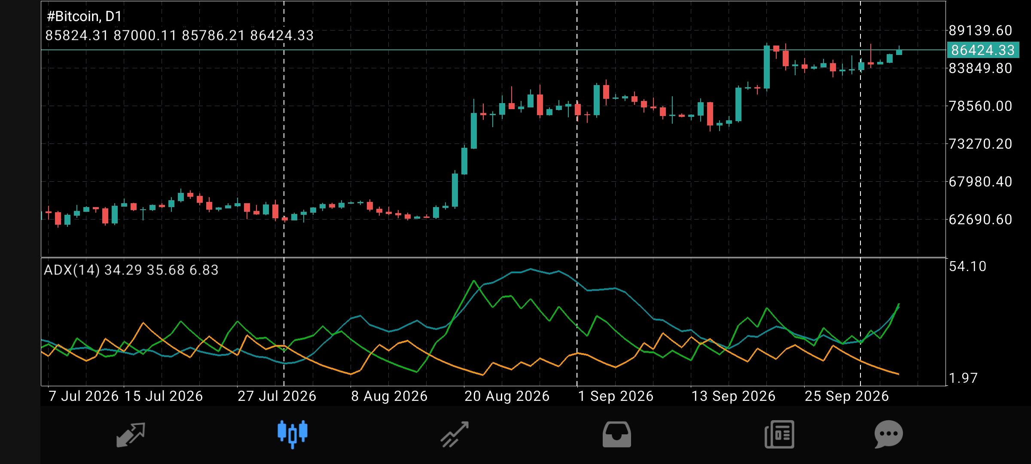This screenshot has width=1031, height=464.
Task: Click the 67980.40 price axis label
Action: coord(981,182)
